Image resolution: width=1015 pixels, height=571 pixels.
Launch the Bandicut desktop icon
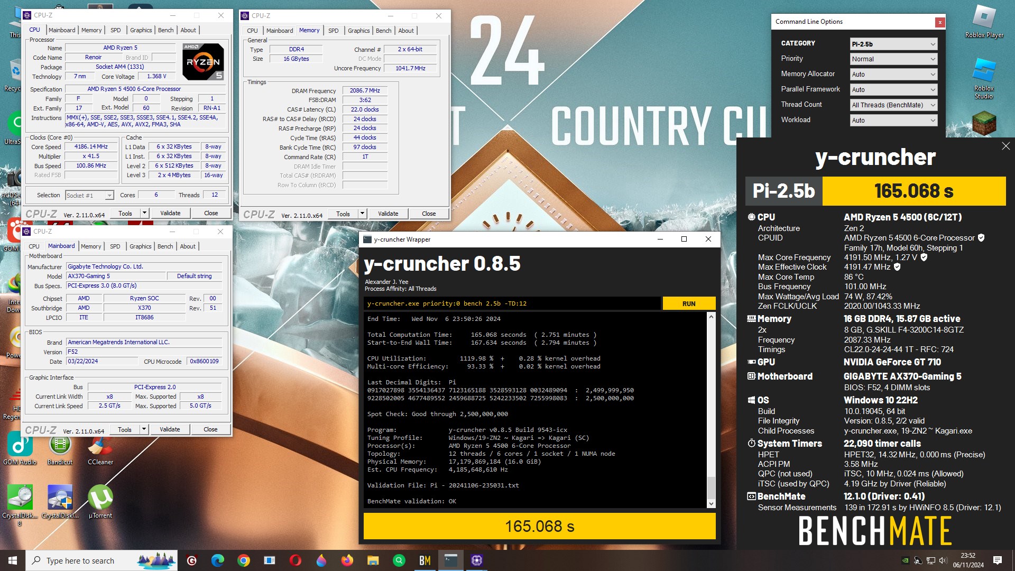click(60, 448)
